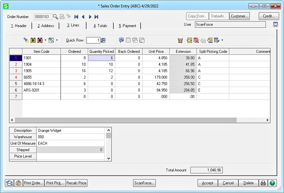The height and width of the screenshot is (193, 284).
Task: Click the User field showing ScanForce
Action: (x=230, y=24)
